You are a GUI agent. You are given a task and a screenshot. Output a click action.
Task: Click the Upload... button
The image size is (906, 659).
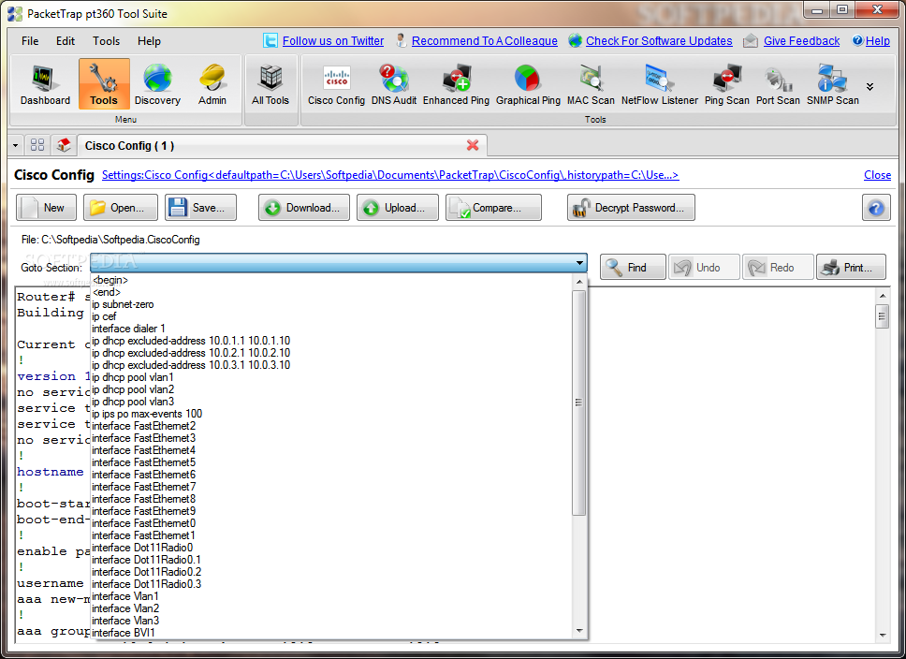click(x=398, y=208)
